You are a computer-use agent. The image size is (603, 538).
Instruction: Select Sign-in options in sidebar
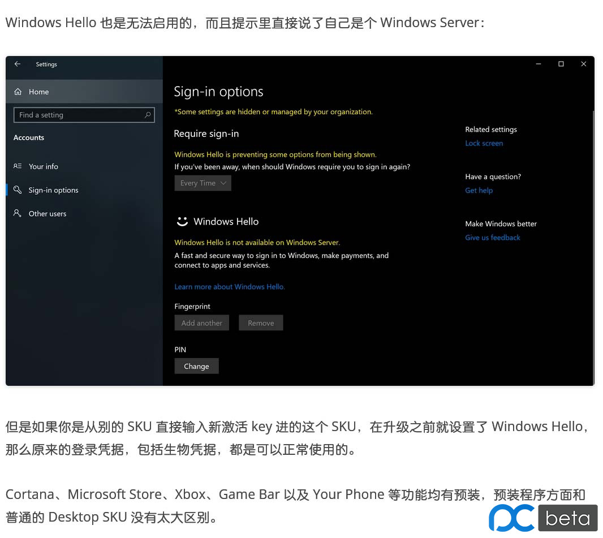coord(84,190)
